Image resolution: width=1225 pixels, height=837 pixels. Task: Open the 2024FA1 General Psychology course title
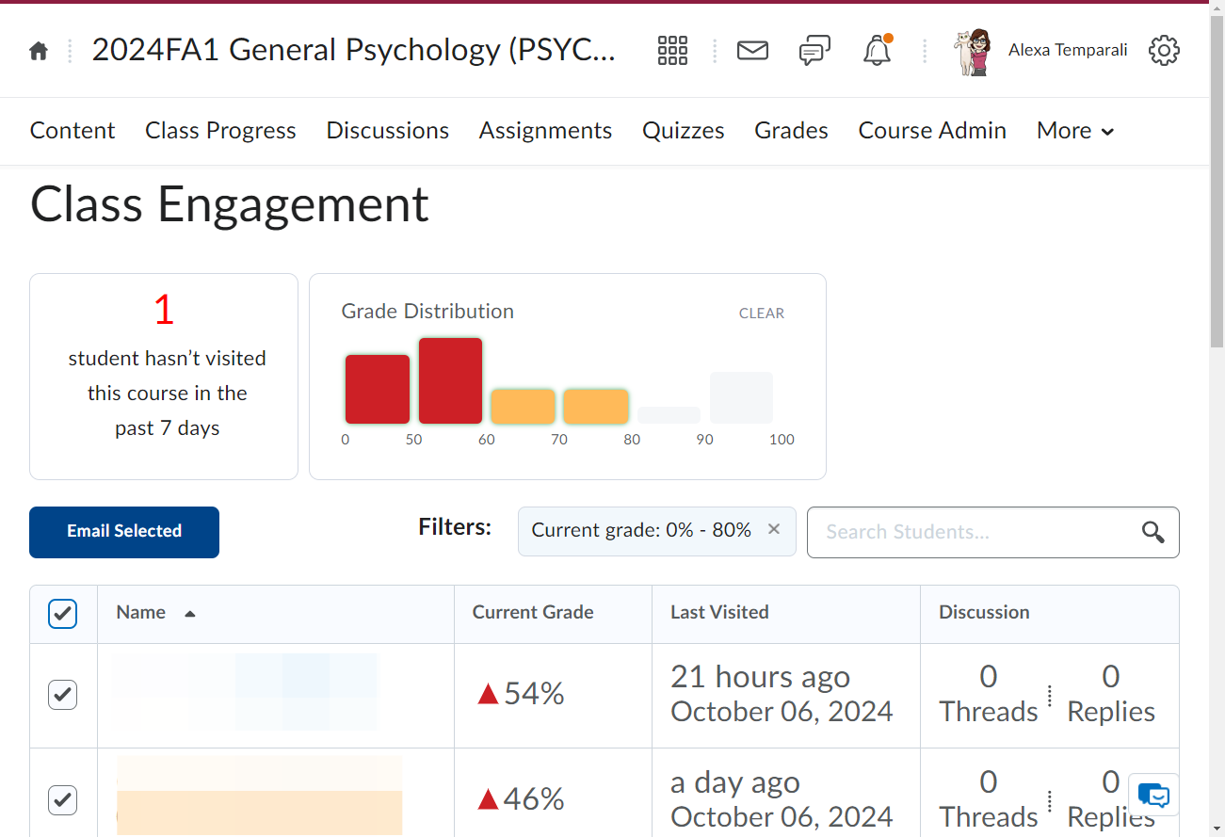[353, 50]
